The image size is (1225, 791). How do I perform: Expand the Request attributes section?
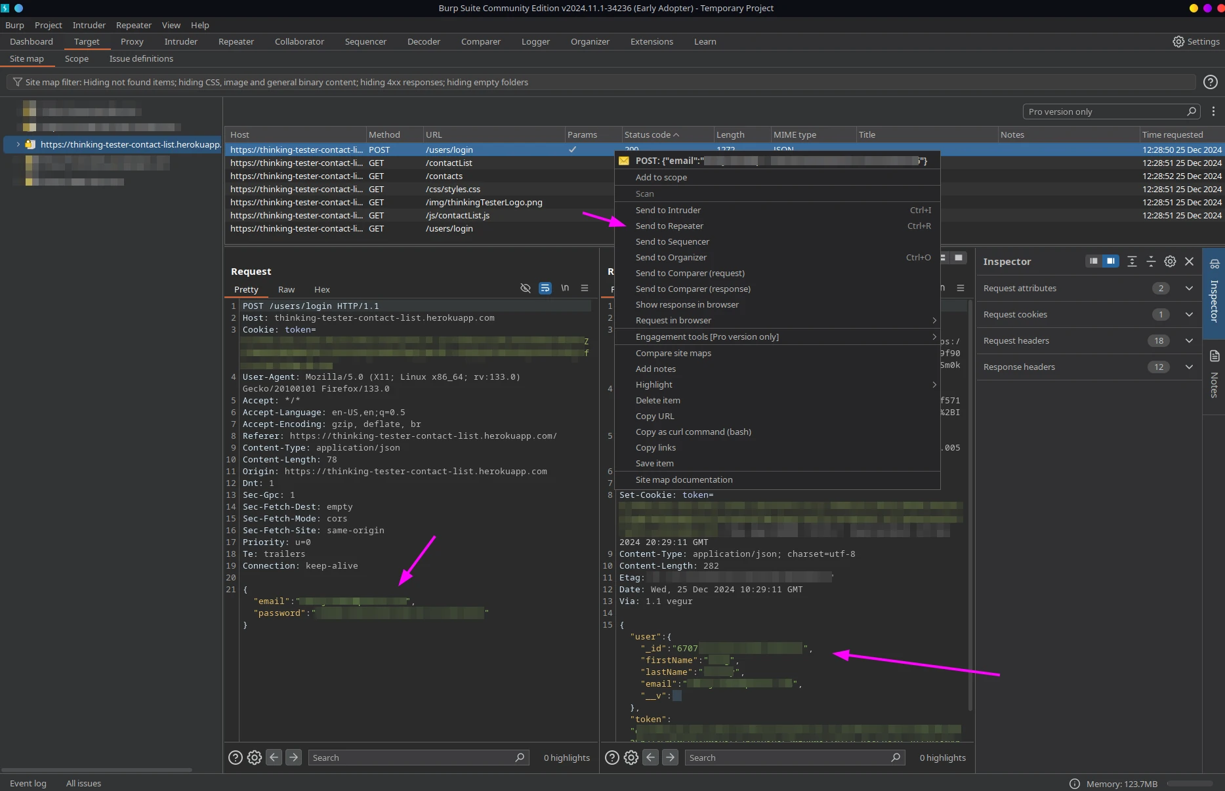coord(1188,289)
